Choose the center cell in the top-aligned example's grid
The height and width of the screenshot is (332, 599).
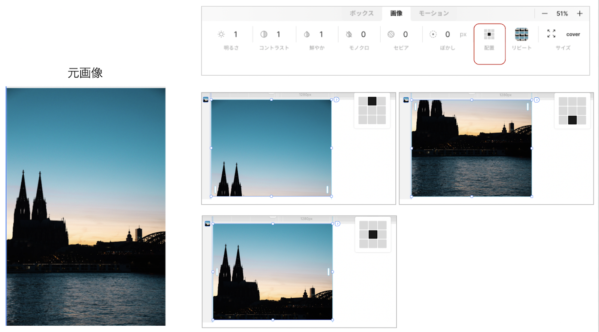tap(372, 110)
